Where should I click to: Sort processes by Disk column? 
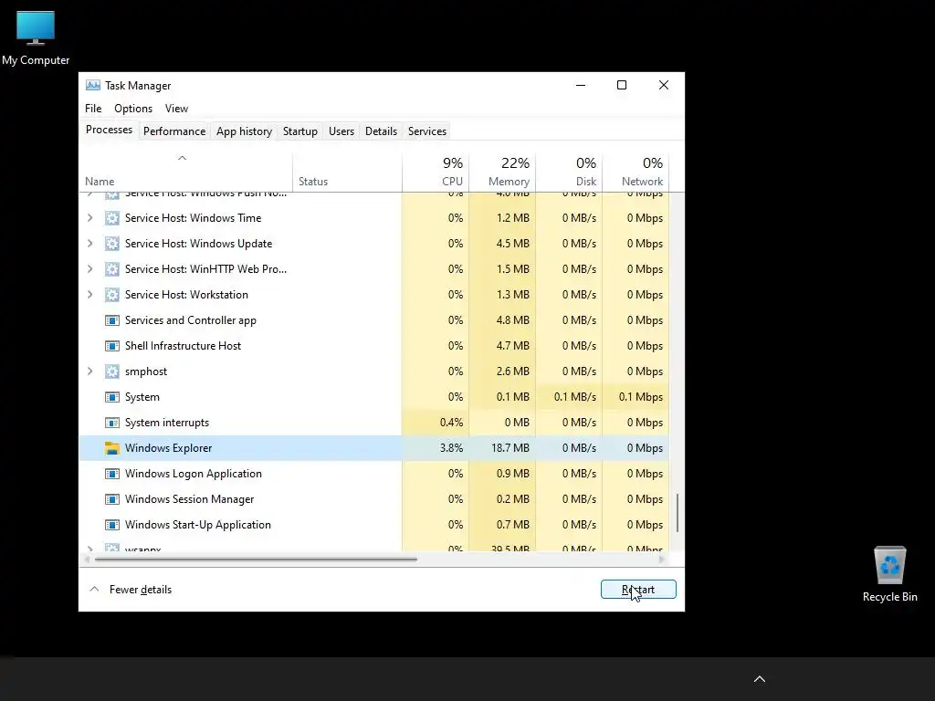click(569, 173)
